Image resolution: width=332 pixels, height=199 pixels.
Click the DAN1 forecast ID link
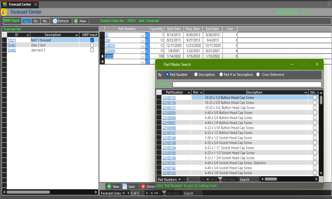point(12,45)
